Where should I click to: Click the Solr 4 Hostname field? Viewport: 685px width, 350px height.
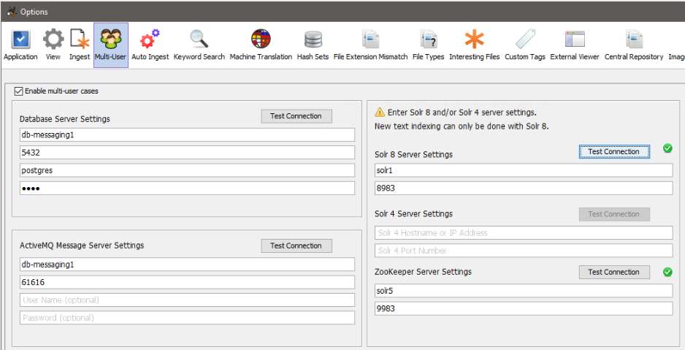522,233
